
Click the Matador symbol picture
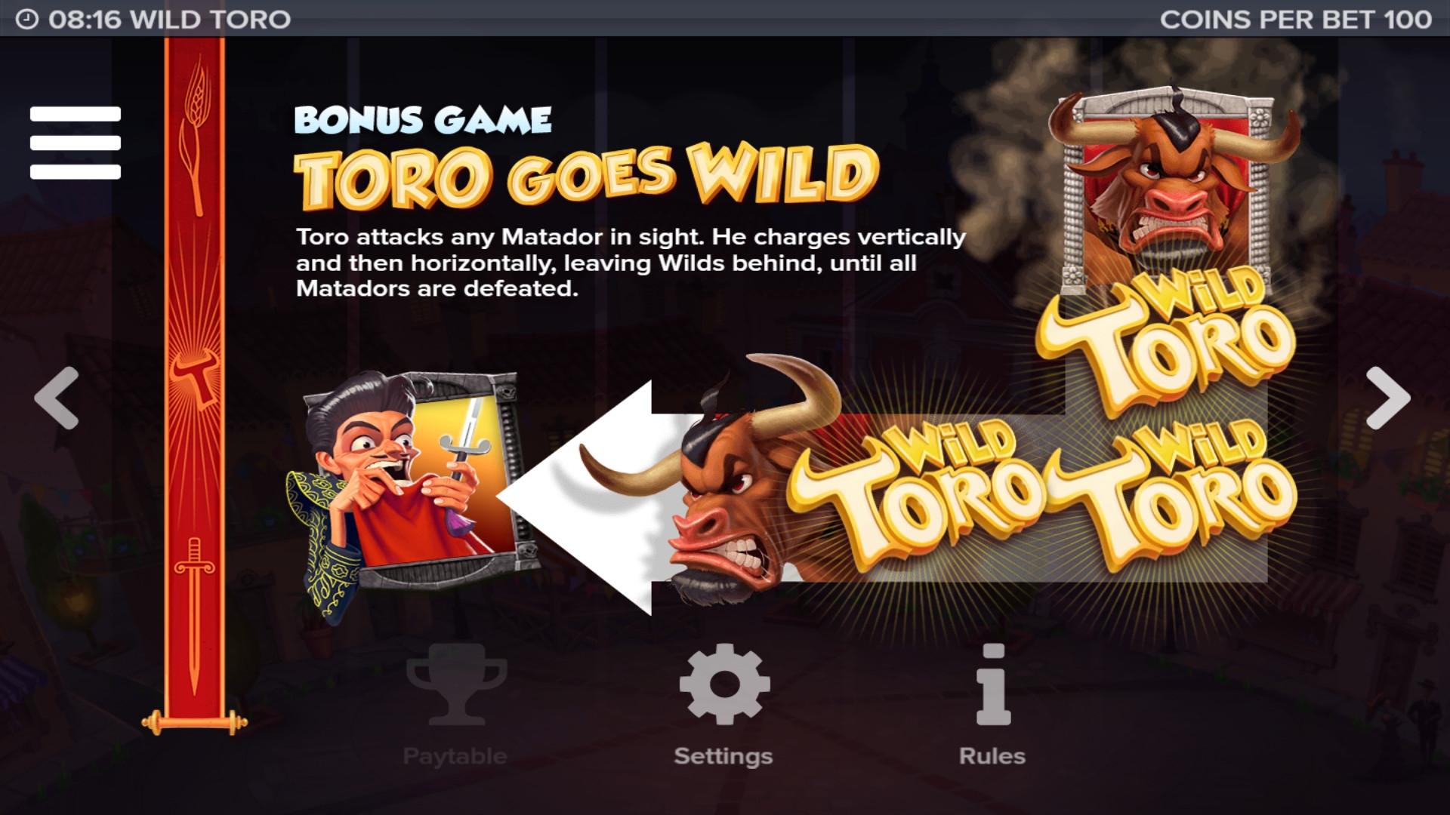pos(412,494)
